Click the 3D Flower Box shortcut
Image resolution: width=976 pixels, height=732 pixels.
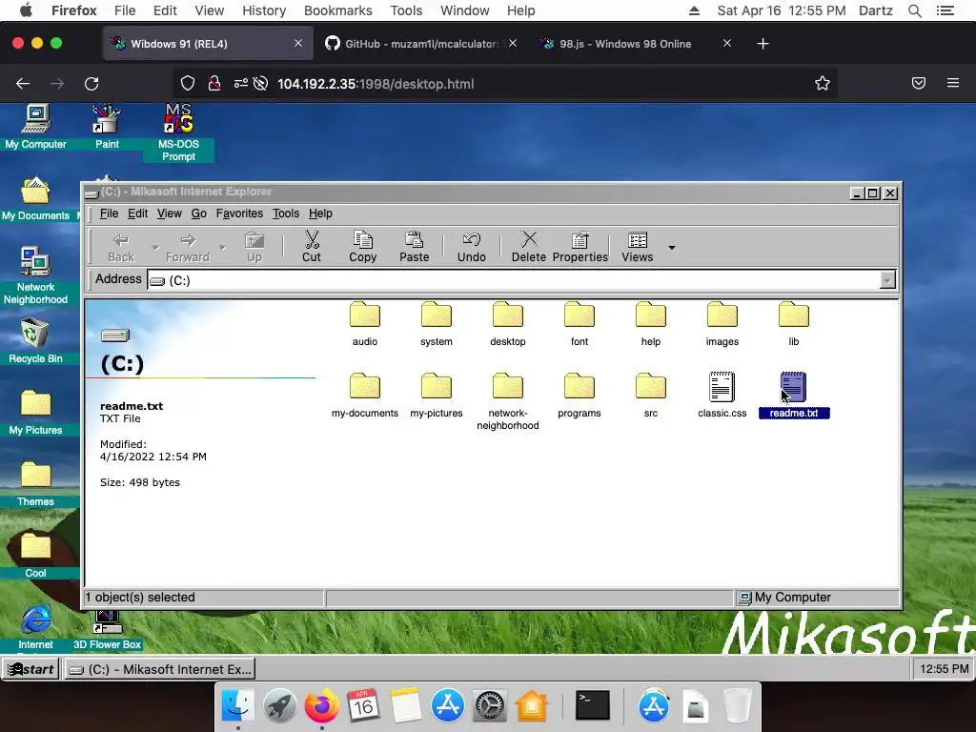click(107, 631)
